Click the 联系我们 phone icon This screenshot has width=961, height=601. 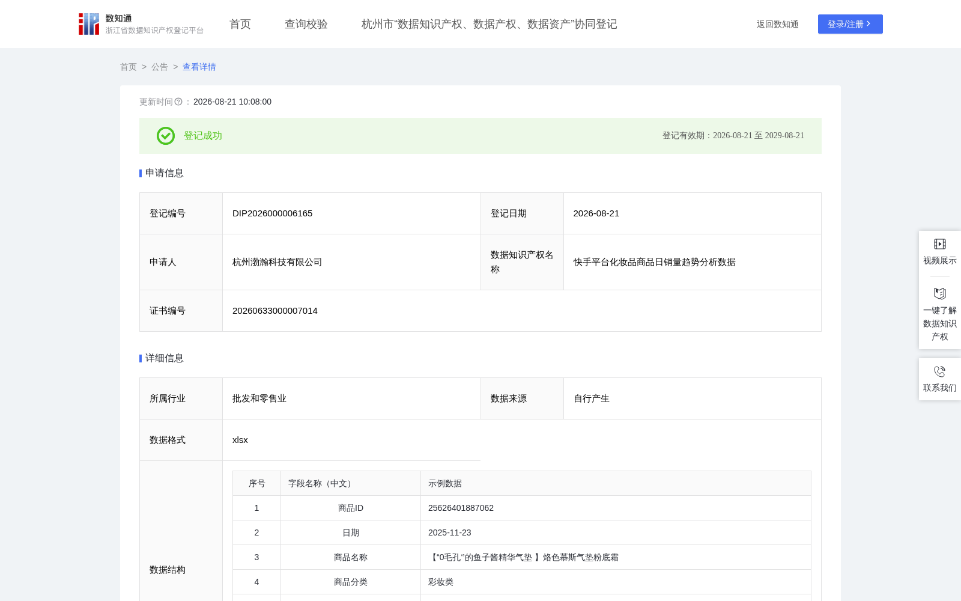(x=940, y=371)
